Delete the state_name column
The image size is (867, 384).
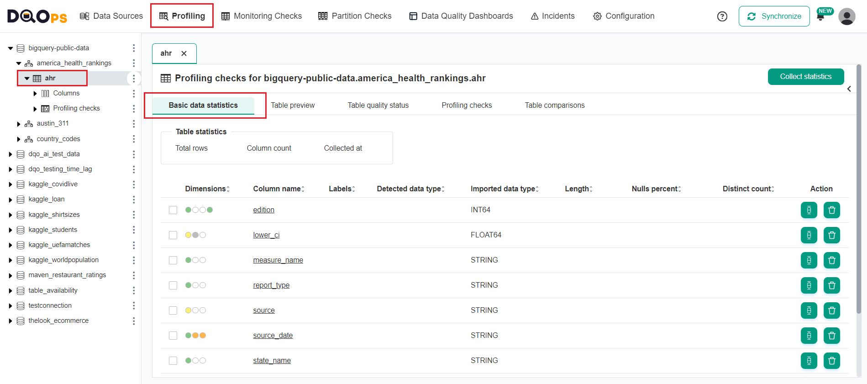pos(832,361)
